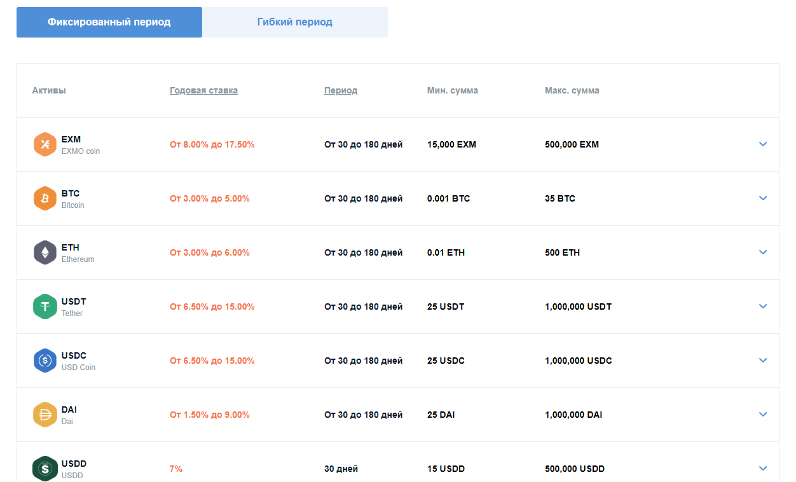This screenshot has height=482, width=796.
Task: Click the Активы column header
Action: 49,90
